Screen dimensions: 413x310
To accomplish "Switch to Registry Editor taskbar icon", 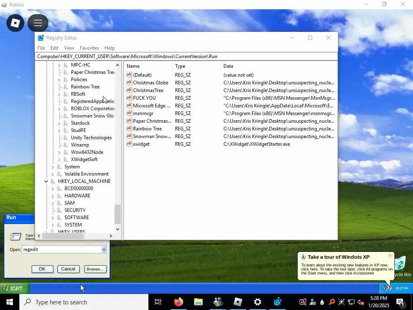I will point(277,302).
